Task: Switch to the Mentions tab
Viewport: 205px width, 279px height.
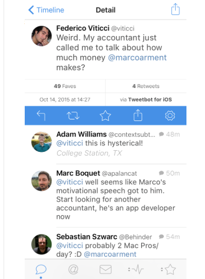Action: pyautogui.click(x=73, y=269)
